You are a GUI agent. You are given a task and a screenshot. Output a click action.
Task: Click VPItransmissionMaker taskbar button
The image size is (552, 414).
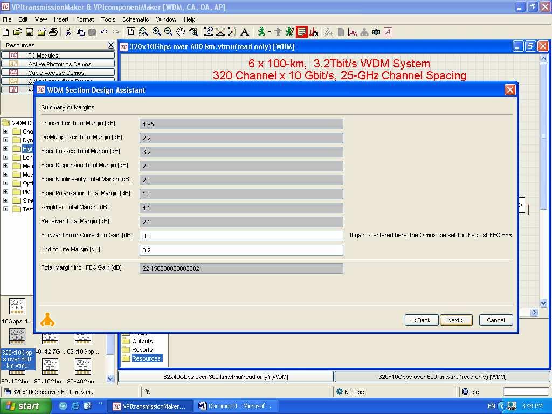tap(150, 406)
